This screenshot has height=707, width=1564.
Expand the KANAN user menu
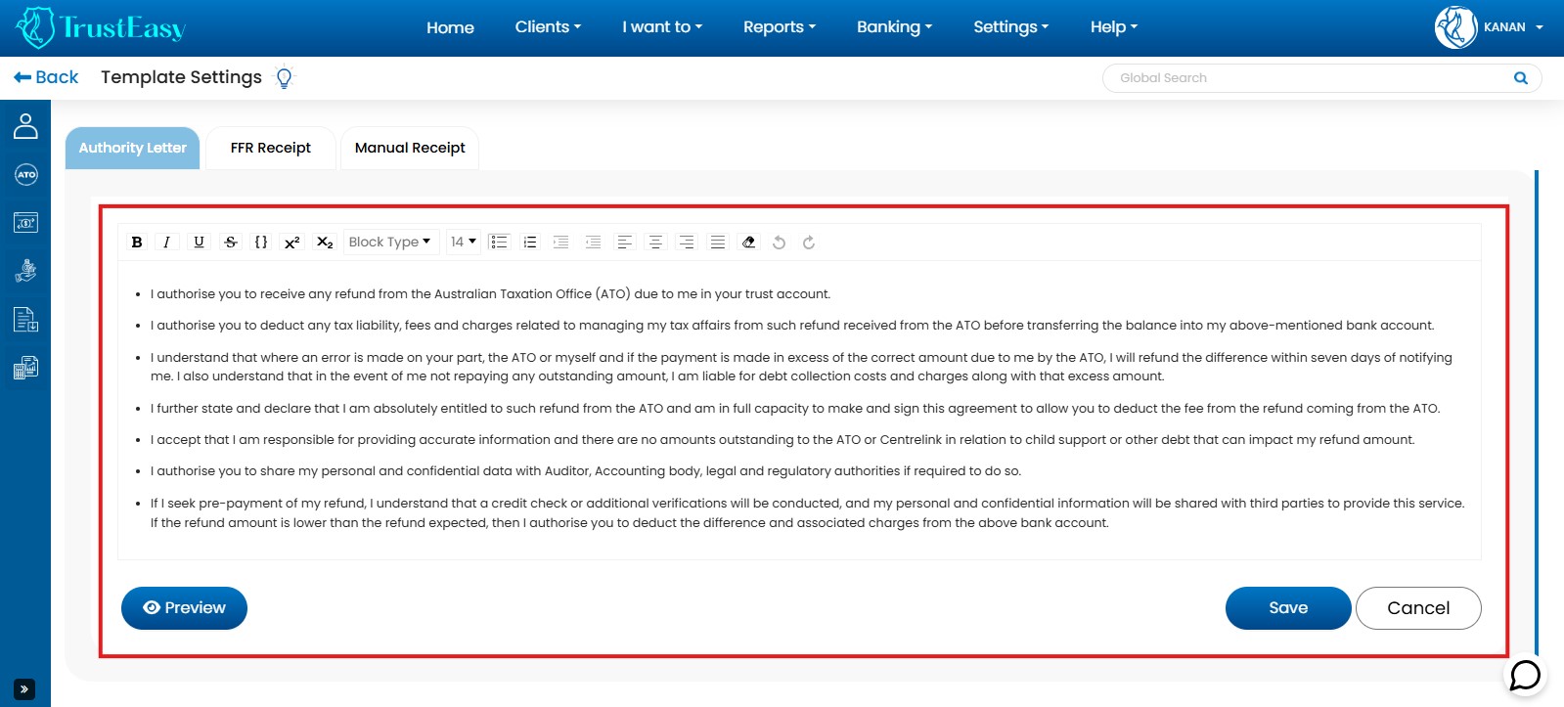coord(1510,27)
